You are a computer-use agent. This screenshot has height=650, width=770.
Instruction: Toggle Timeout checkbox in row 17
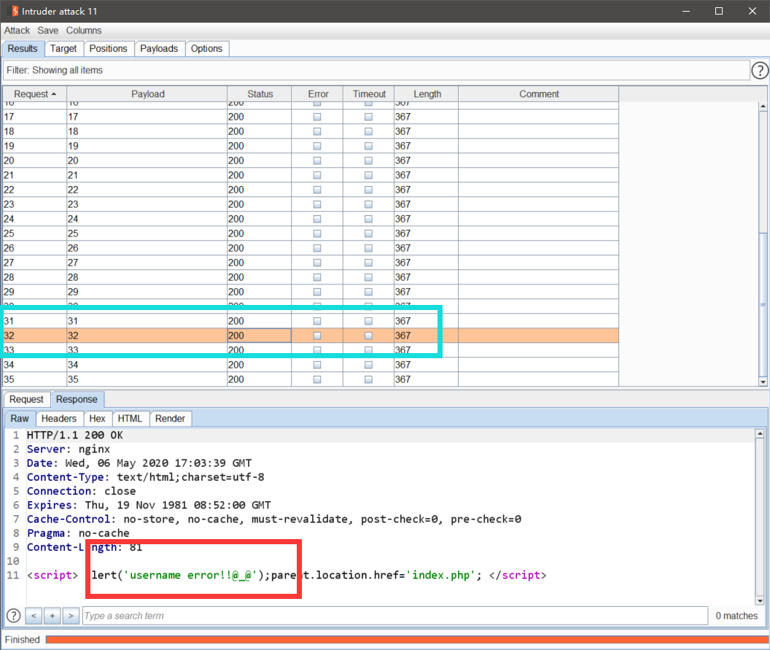[x=368, y=117]
